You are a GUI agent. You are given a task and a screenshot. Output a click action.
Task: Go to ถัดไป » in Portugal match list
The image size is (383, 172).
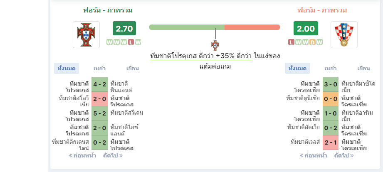pyautogui.click(x=113, y=155)
